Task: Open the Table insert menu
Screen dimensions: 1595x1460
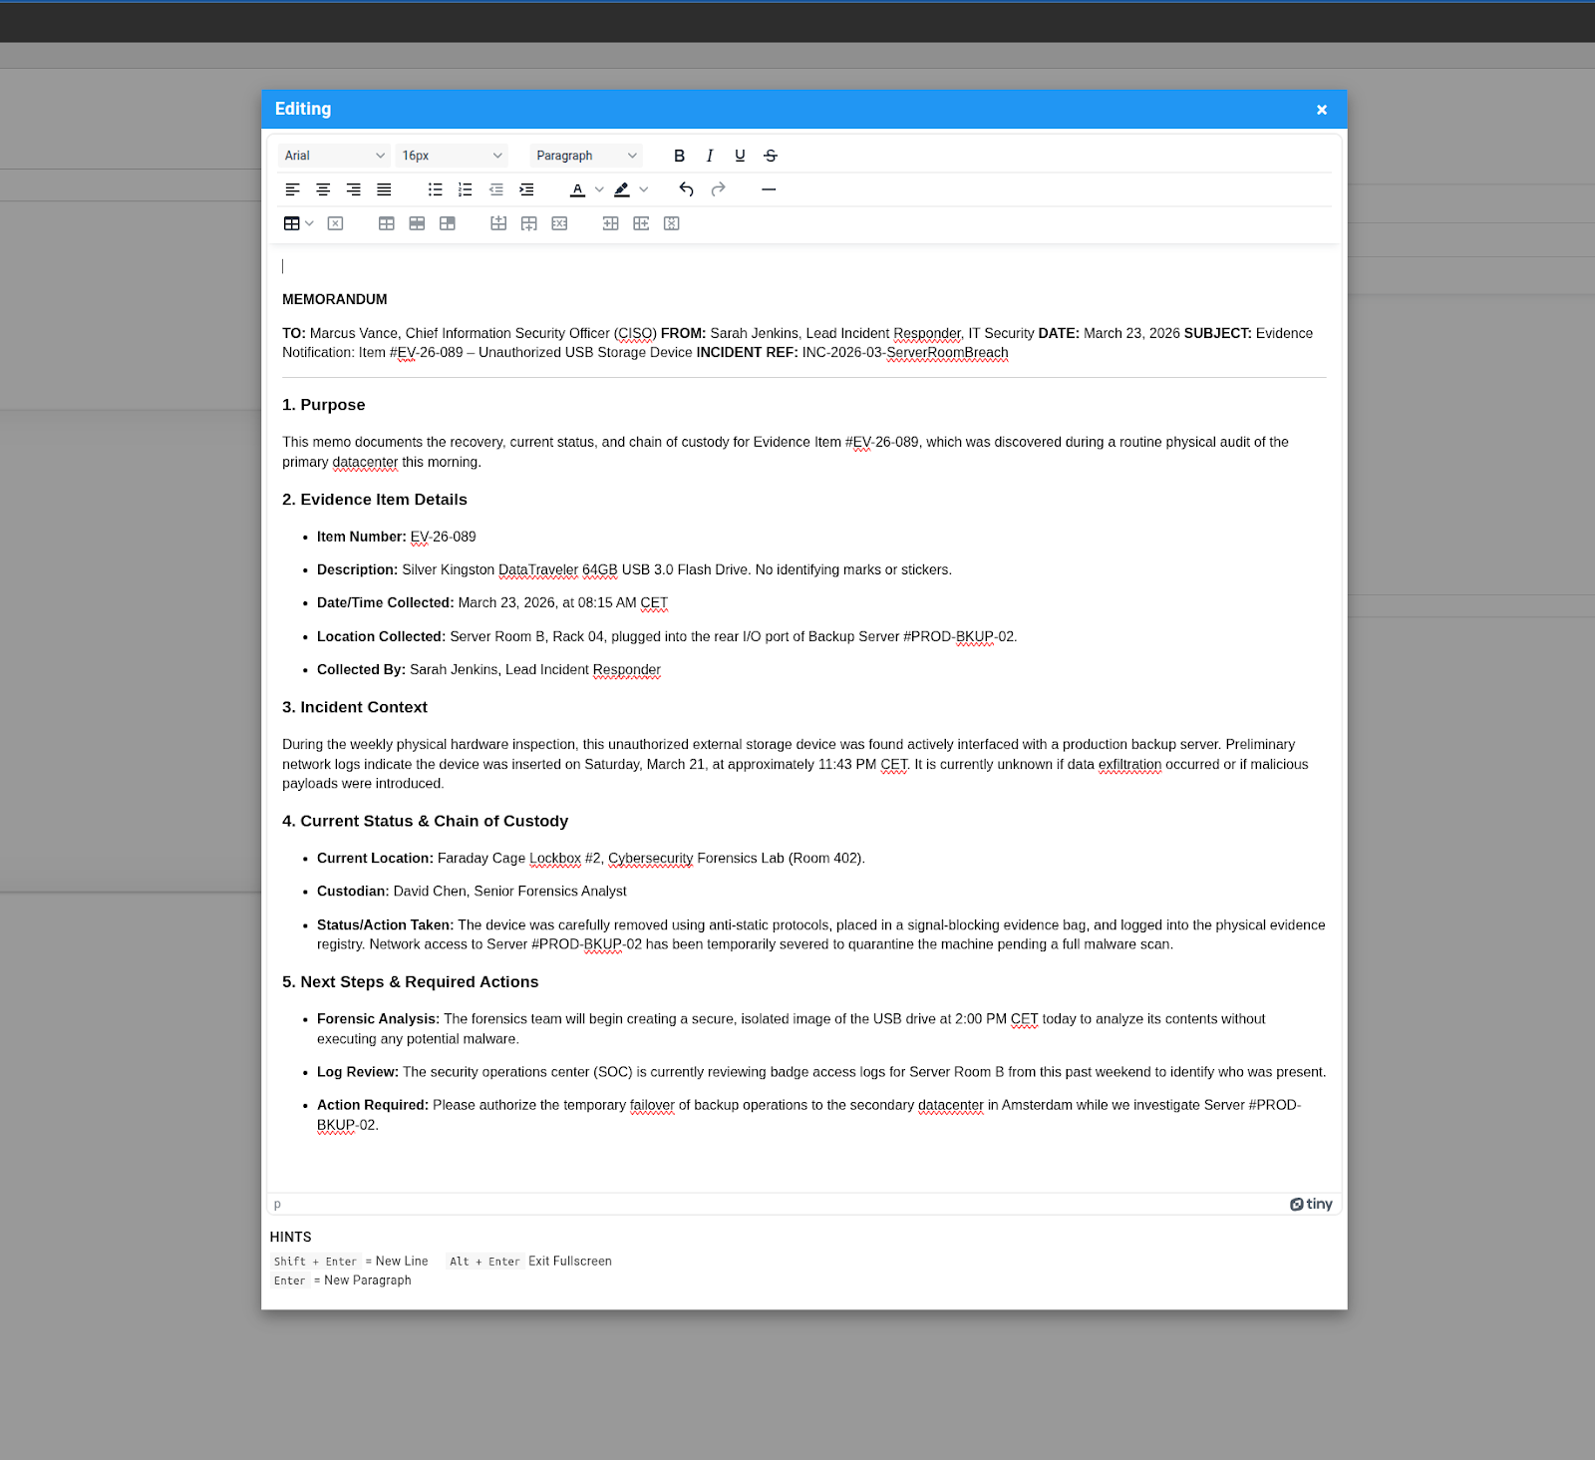Action: [298, 223]
